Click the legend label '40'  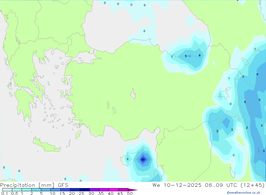[x=110, y=193]
